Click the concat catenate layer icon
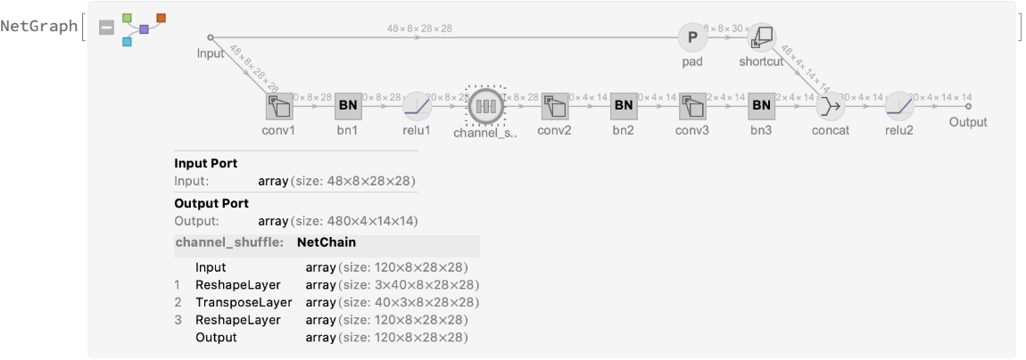The image size is (1026, 360). [830, 107]
